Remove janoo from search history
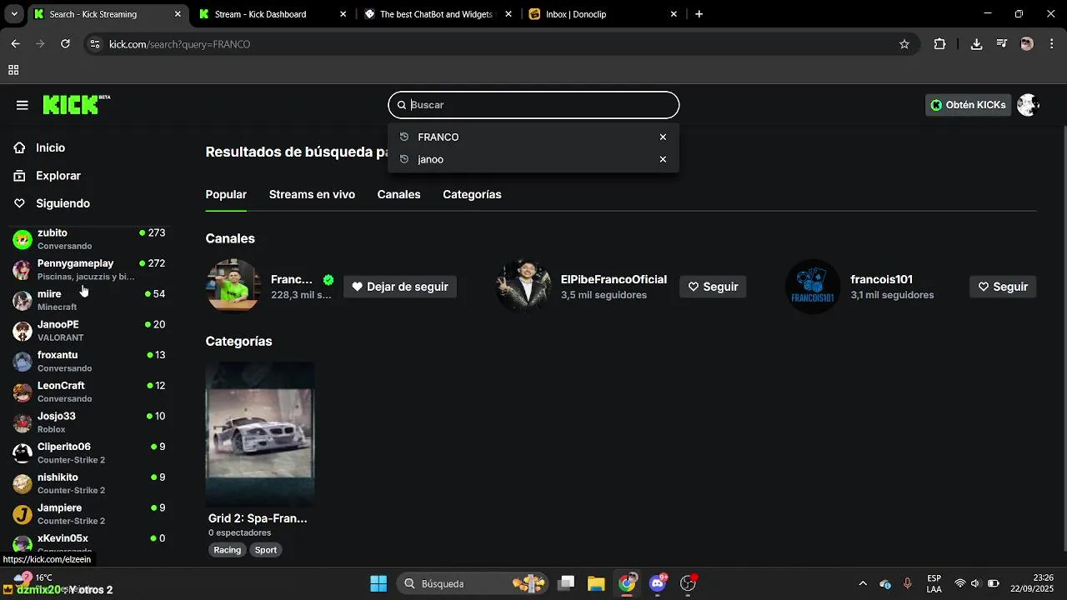 click(x=663, y=159)
